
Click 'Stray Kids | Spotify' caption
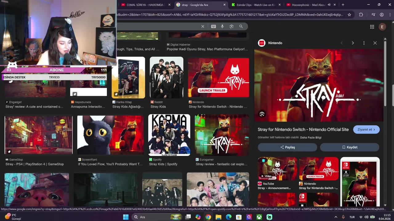163,164
